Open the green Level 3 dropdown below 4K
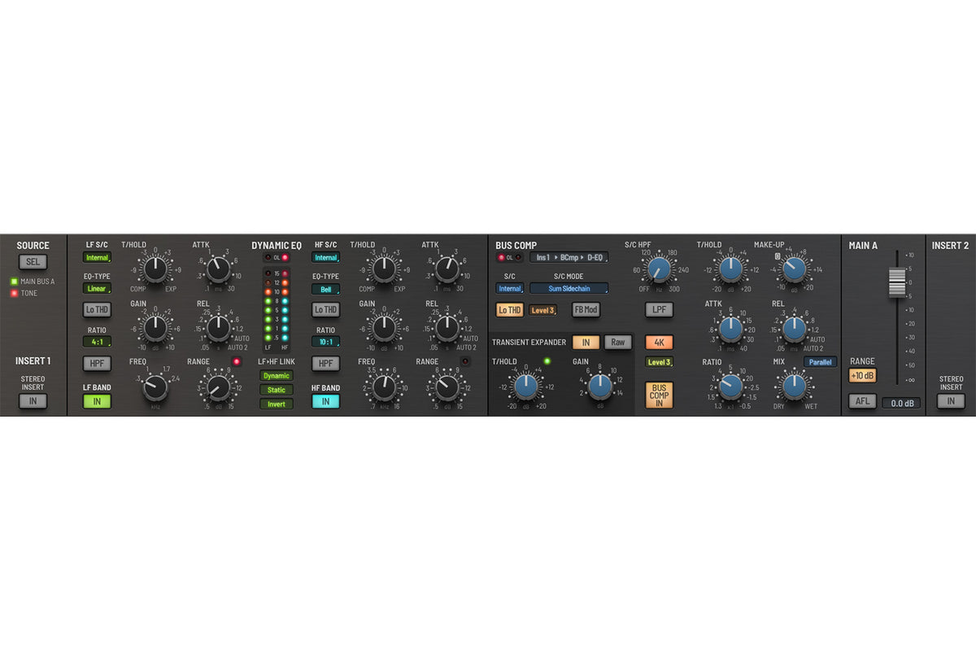976x651 pixels. (660, 362)
